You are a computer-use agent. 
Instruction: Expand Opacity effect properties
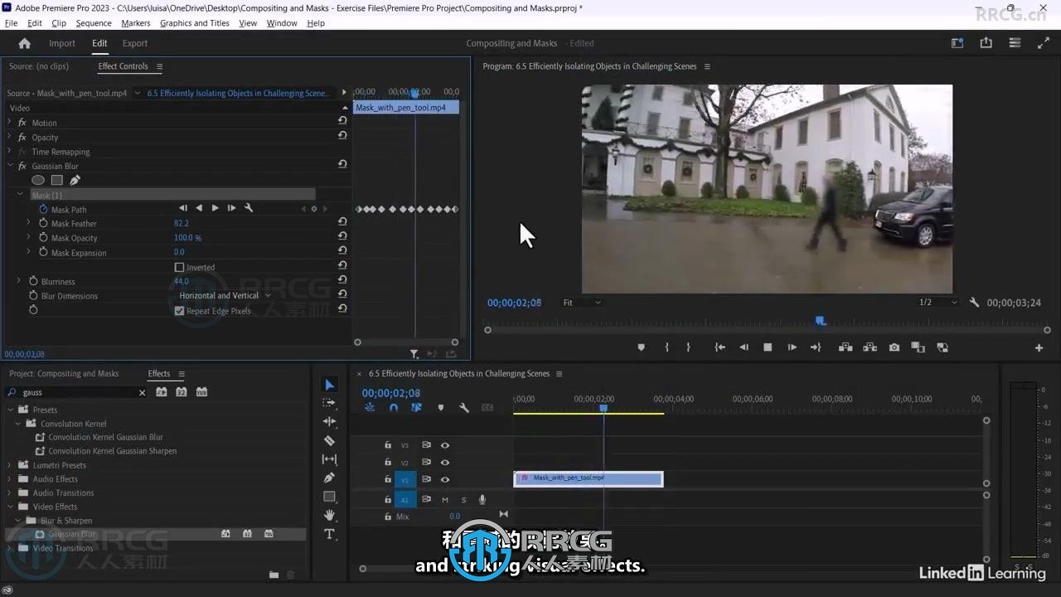tap(10, 137)
